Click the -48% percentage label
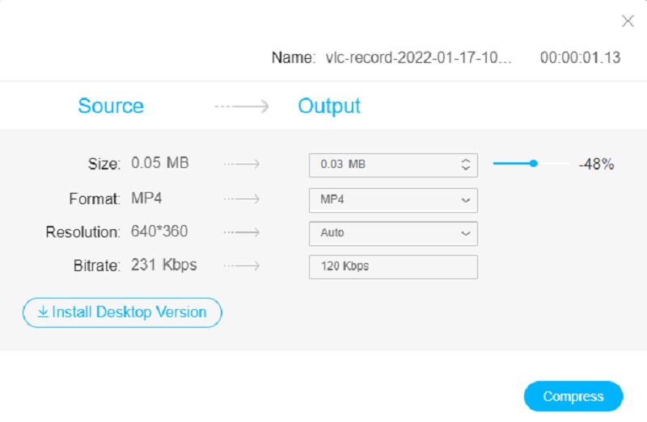Viewport: 647px width, 422px height. coord(596,165)
